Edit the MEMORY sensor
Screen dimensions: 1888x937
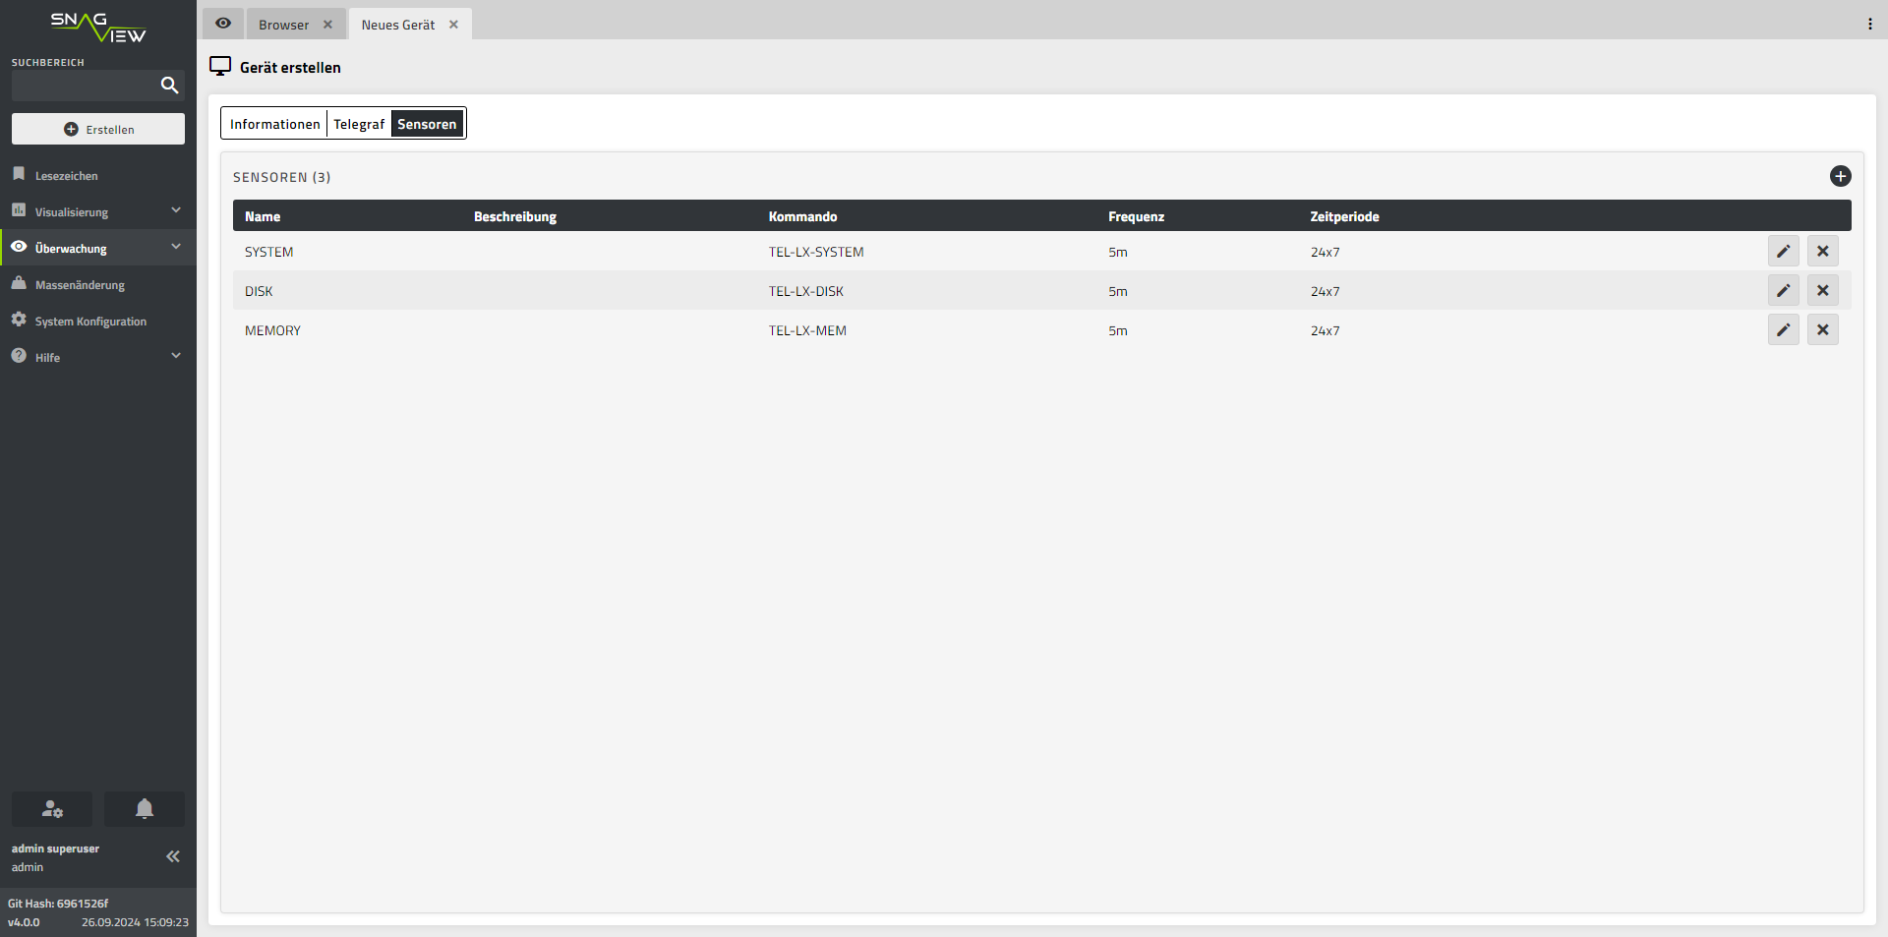pos(1783,329)
